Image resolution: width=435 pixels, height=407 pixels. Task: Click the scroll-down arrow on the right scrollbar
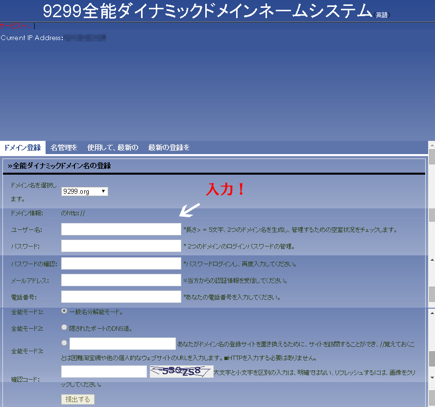pyautogui.click(x=432, y=377)
